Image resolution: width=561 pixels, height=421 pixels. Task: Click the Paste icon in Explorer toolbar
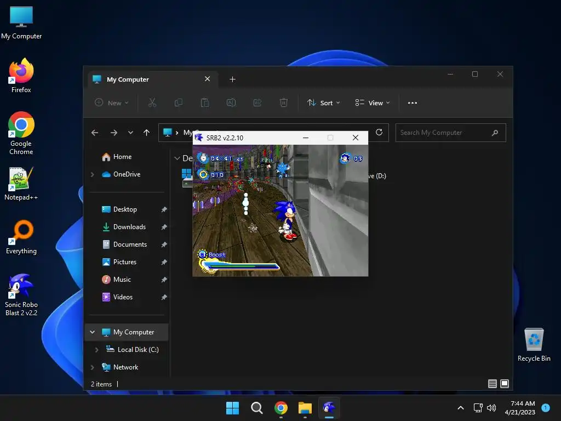205,103
